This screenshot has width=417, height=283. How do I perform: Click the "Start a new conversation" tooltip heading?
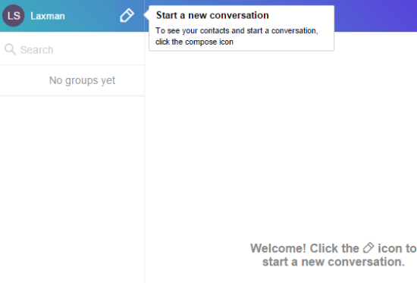pyautogui.click(x=212, y=15)
